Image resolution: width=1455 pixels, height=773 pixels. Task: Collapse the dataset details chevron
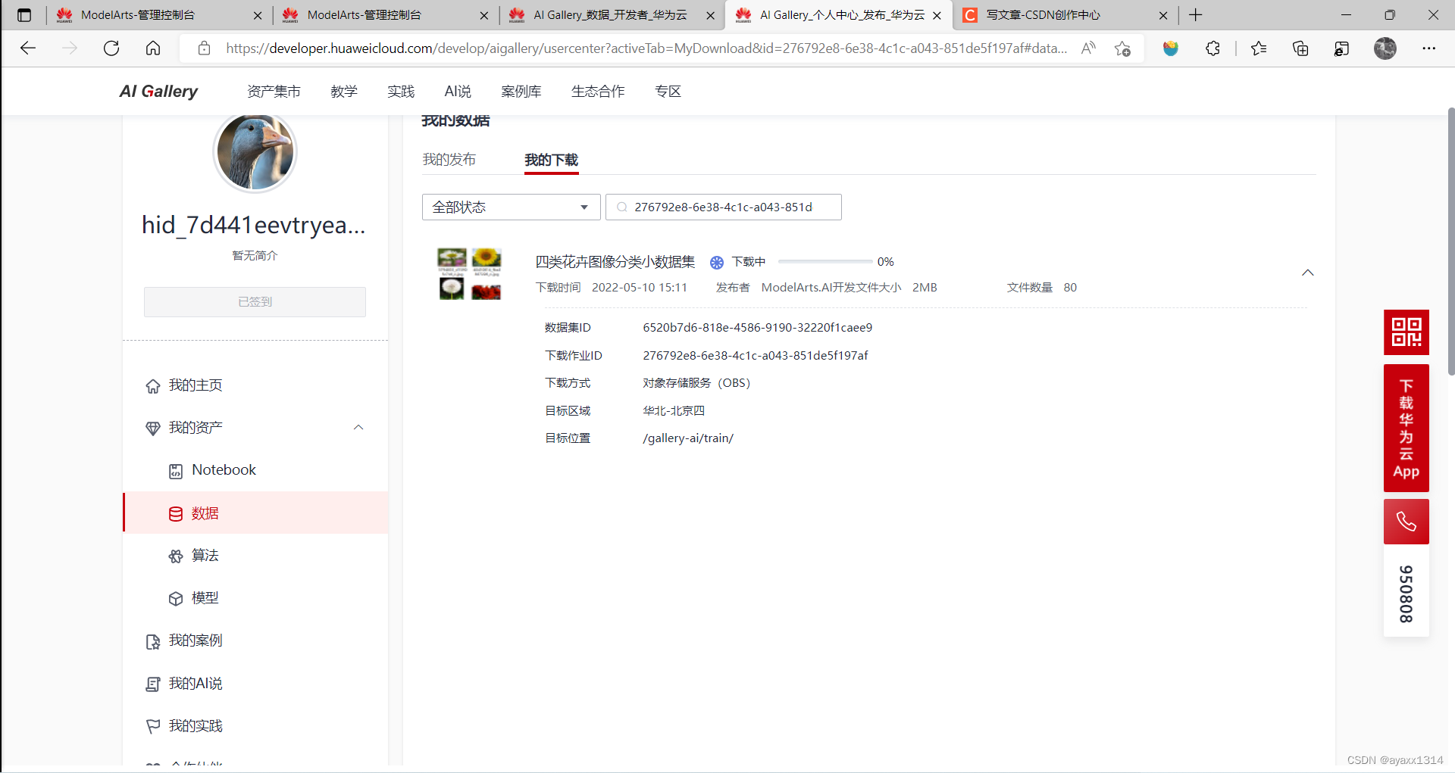tap(1307, 273)
